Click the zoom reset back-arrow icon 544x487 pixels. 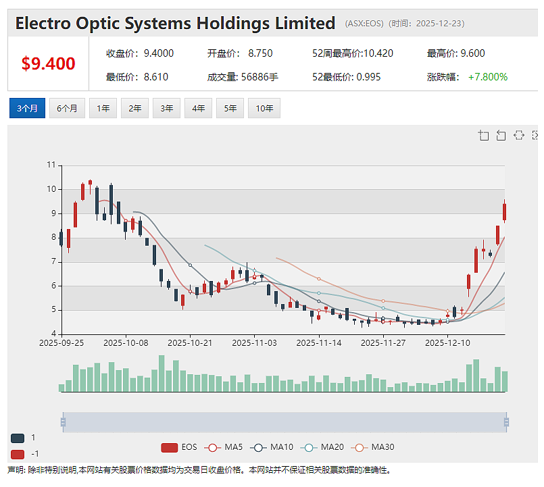coord(501,135)
